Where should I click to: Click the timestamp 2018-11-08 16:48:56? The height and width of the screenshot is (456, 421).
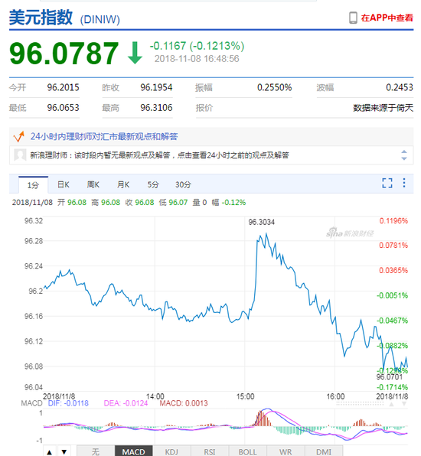pos(197,59)
